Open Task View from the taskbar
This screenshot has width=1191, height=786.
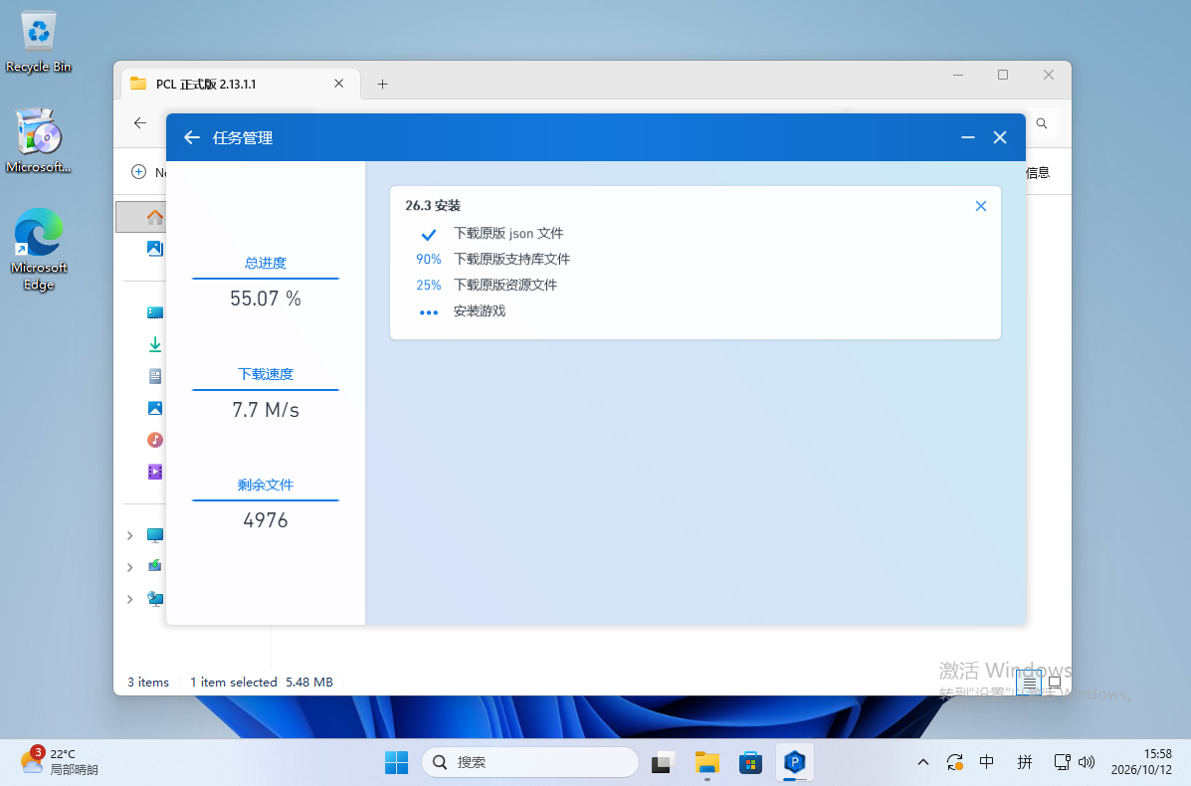(x=663, y=762)
